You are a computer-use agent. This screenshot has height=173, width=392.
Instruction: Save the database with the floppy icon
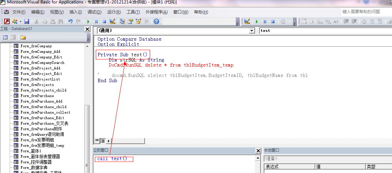(27, 21)
